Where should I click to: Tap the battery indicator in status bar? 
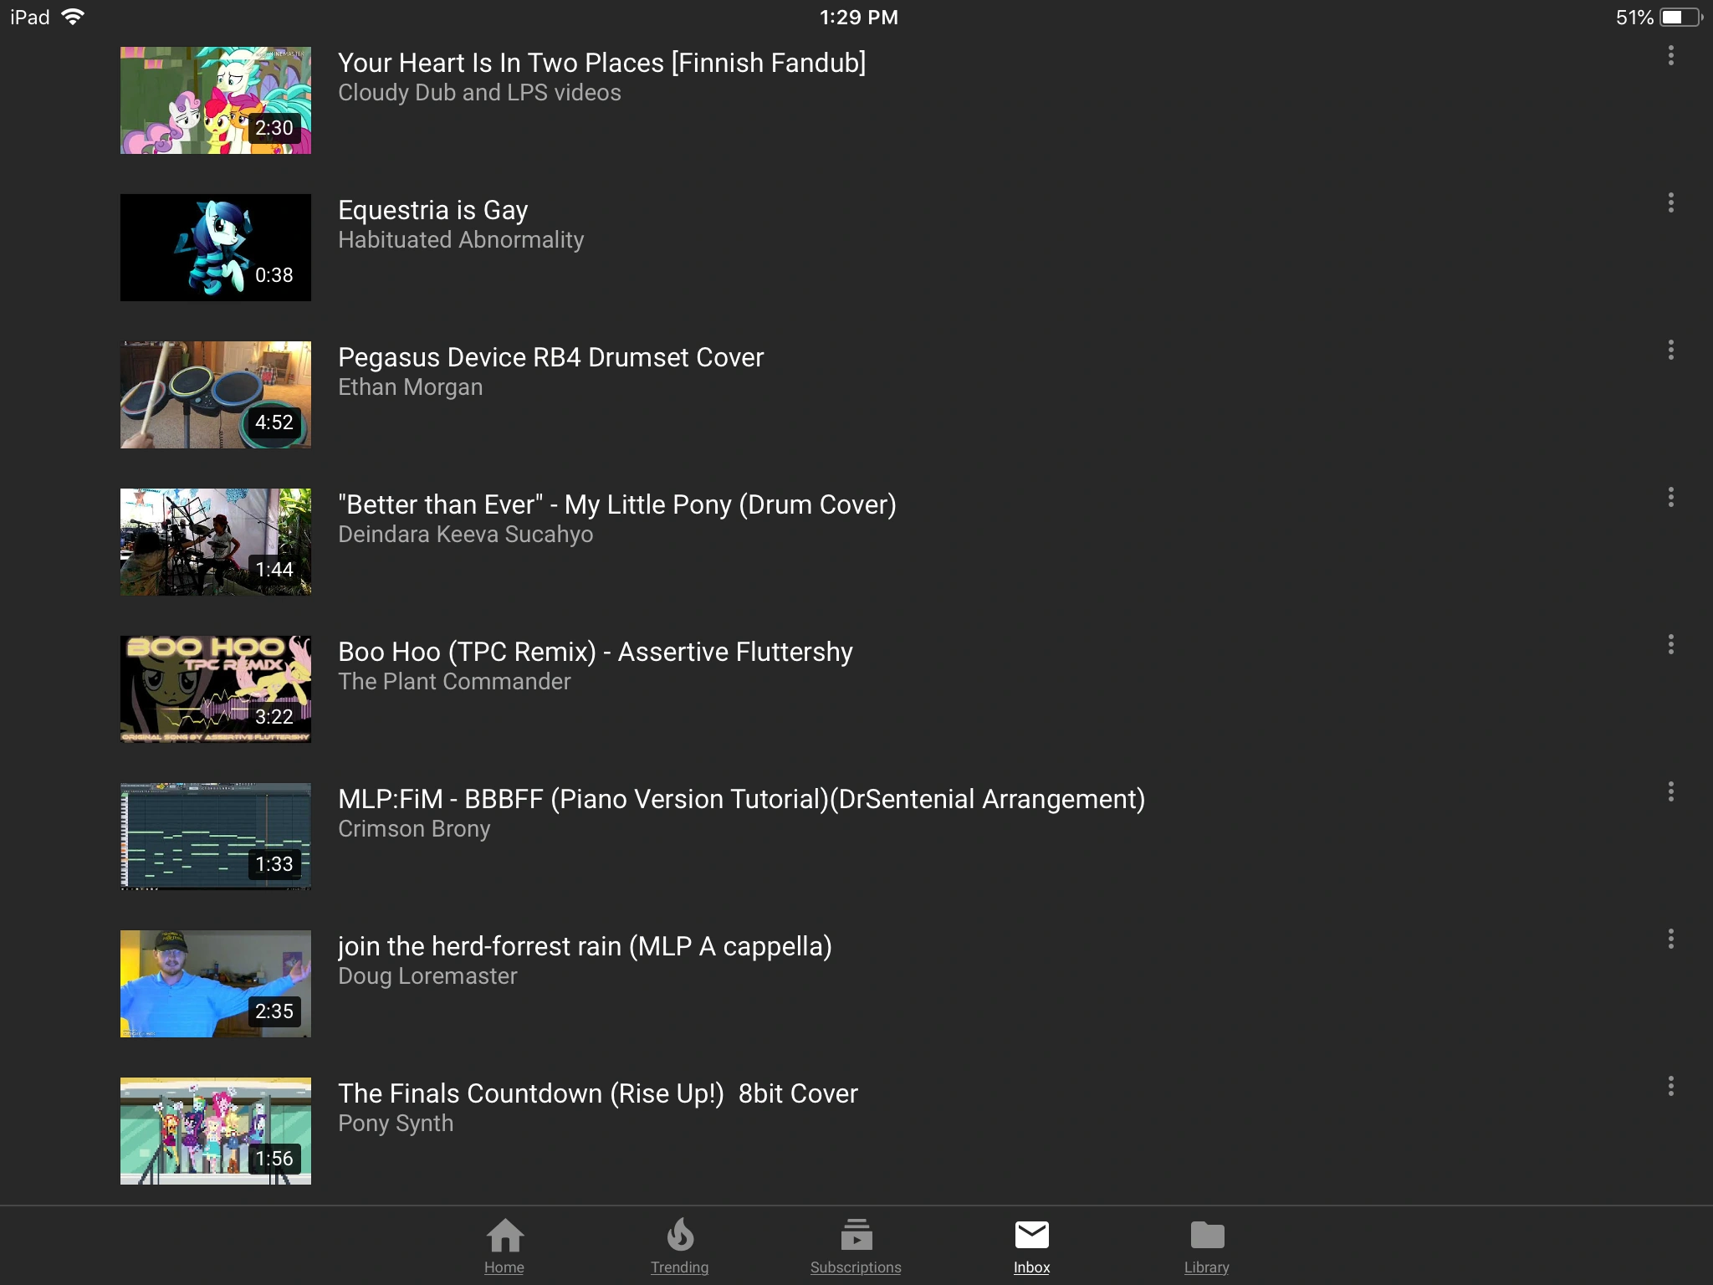tap(1681, 18)
